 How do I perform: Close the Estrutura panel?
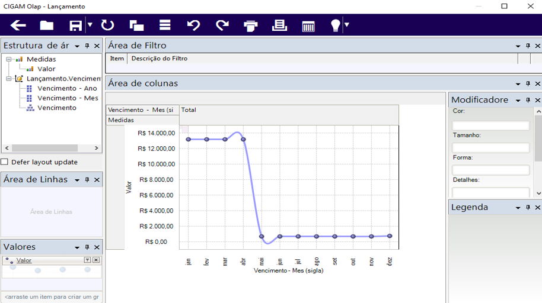[97, 46]
